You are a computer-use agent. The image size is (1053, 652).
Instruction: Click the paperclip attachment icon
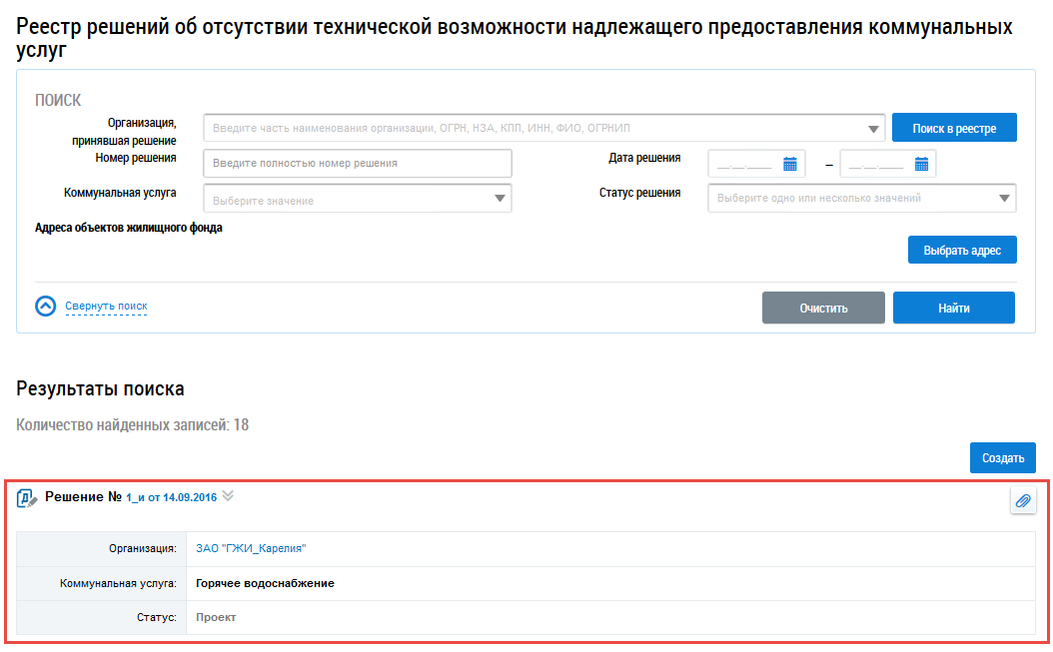(x=1022, y=501)
